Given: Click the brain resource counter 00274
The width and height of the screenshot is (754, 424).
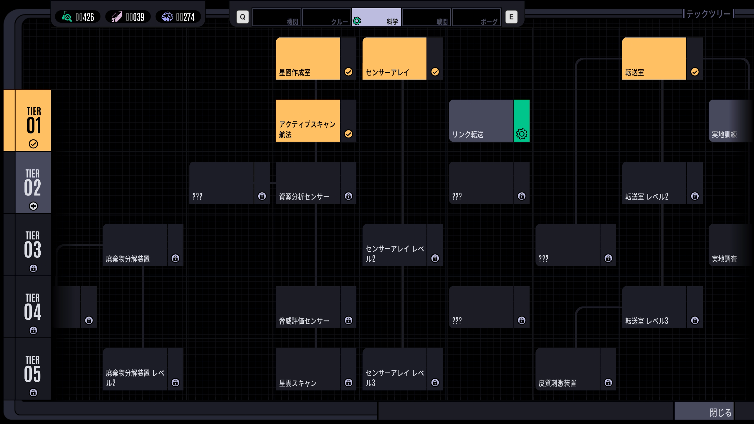Looking at the screenshot, I should (178, 17).
